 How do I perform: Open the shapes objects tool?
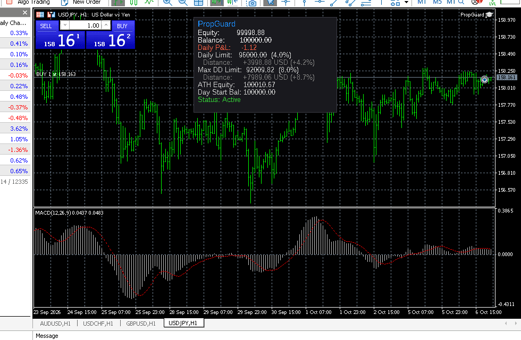point(395,2)
